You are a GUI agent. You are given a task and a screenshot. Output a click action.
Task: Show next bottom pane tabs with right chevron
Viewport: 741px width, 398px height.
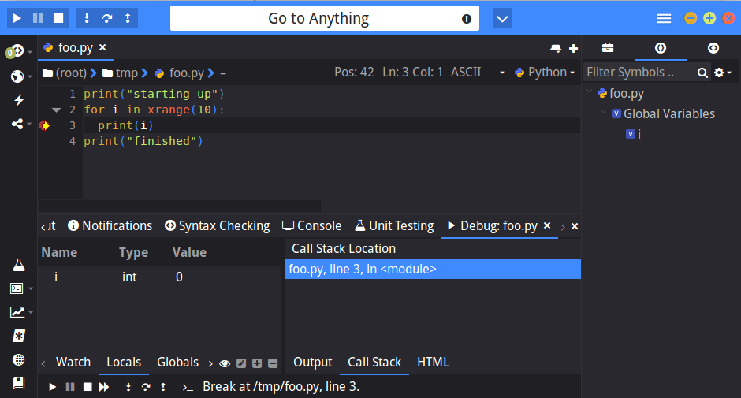[563, 227]
